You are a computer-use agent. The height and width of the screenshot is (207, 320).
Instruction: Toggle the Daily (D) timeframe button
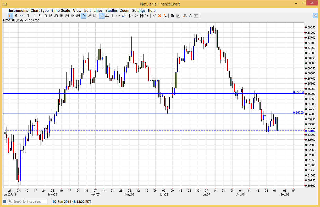(84, 16)
